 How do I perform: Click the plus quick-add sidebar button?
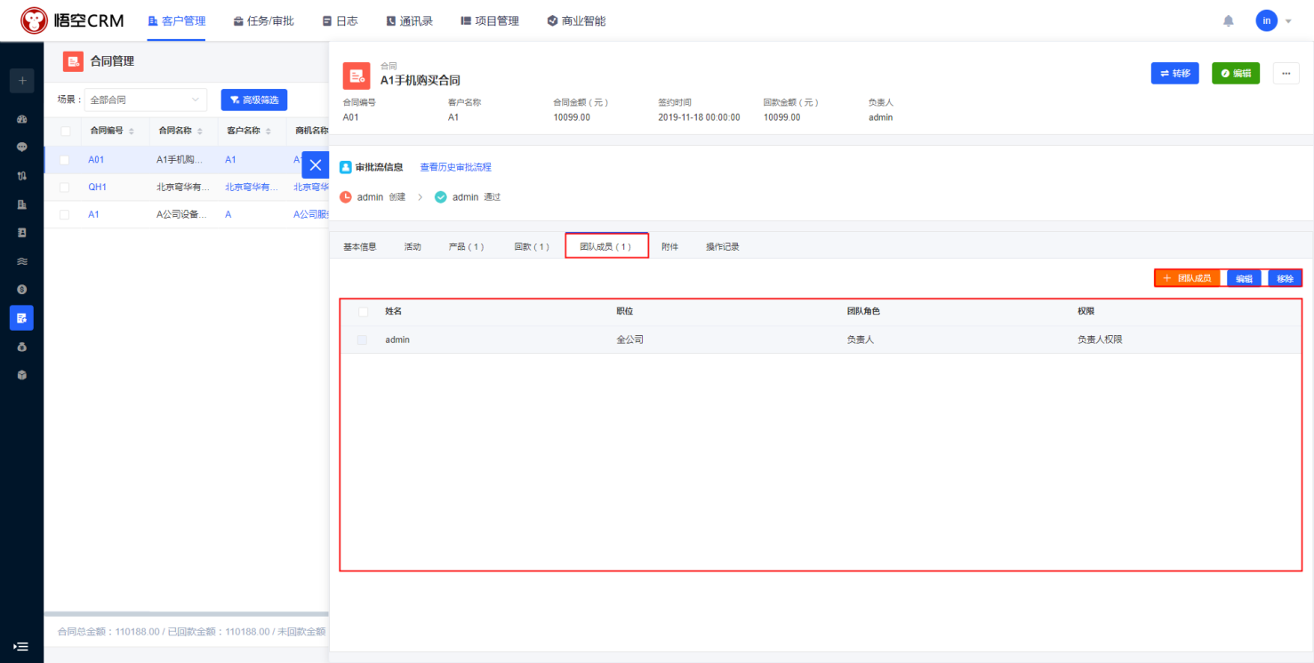[x=22, y=81]
